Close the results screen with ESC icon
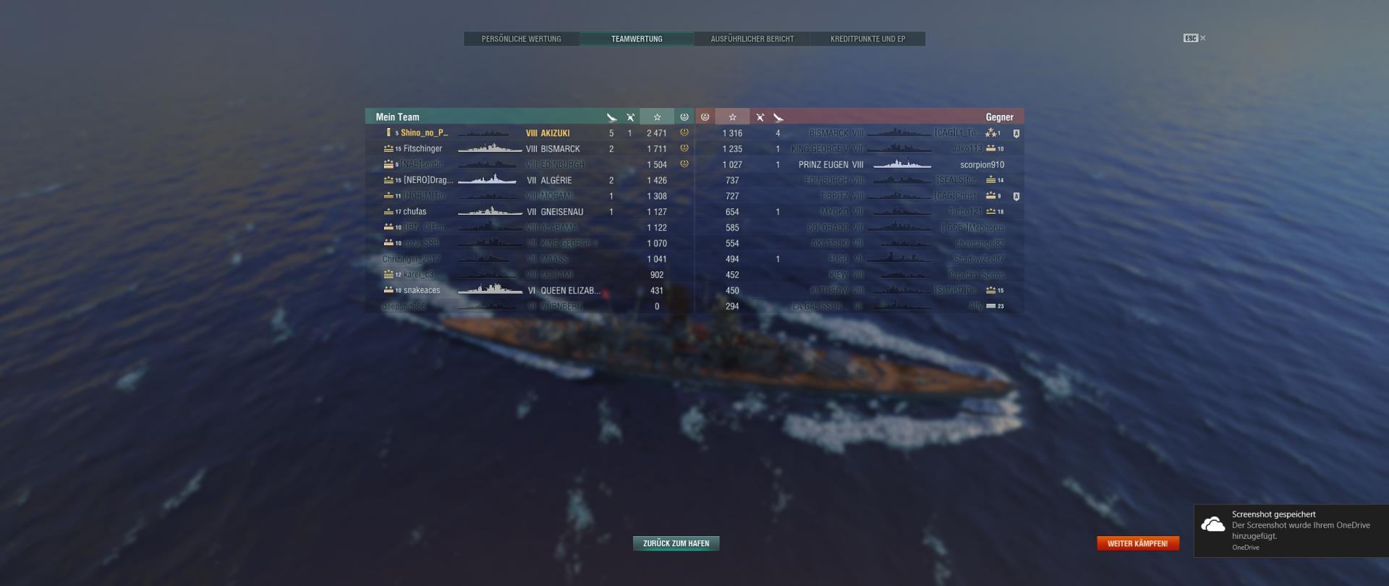This screenshot has height=586, width=1389. 1194,38
